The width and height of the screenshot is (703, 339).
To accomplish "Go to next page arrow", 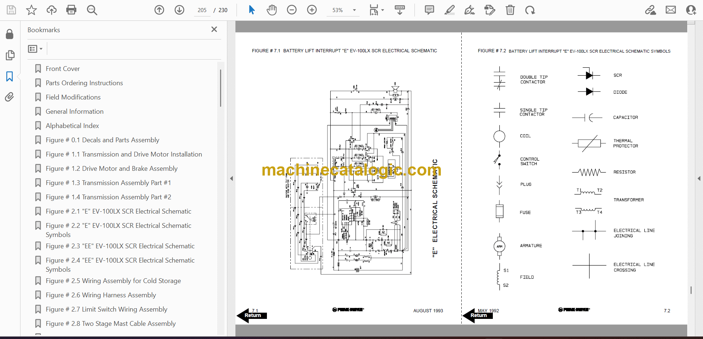I will coord(179,10).
